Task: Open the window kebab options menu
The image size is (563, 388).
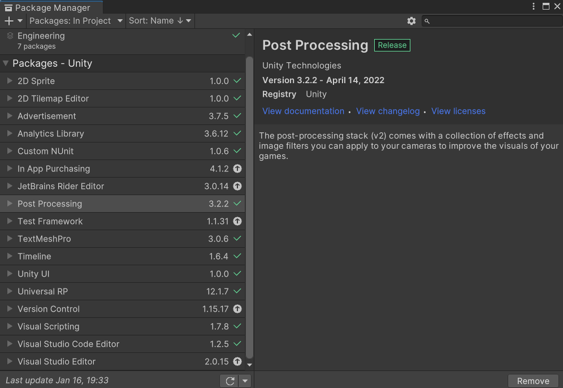Action: (534, 6)
